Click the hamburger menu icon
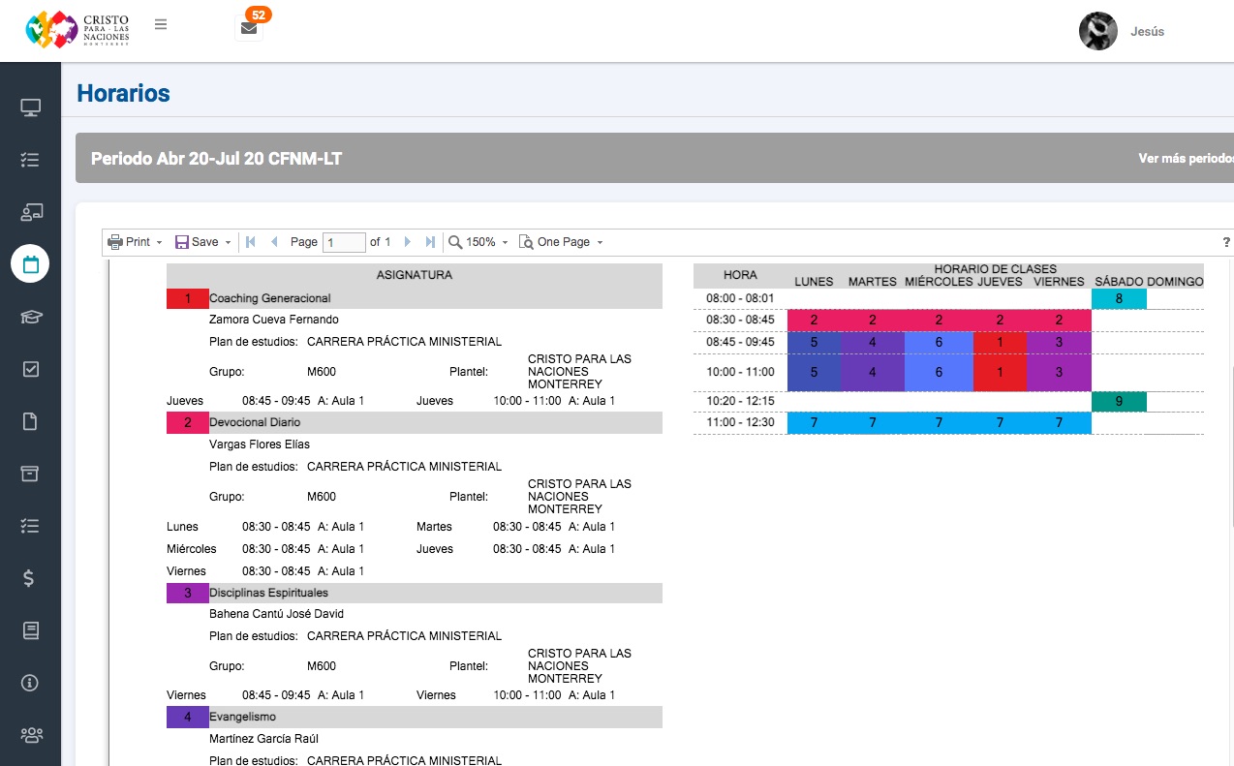Image resolution: width=1234 pixels, height=766 pixels. click(x=161, y=25)
